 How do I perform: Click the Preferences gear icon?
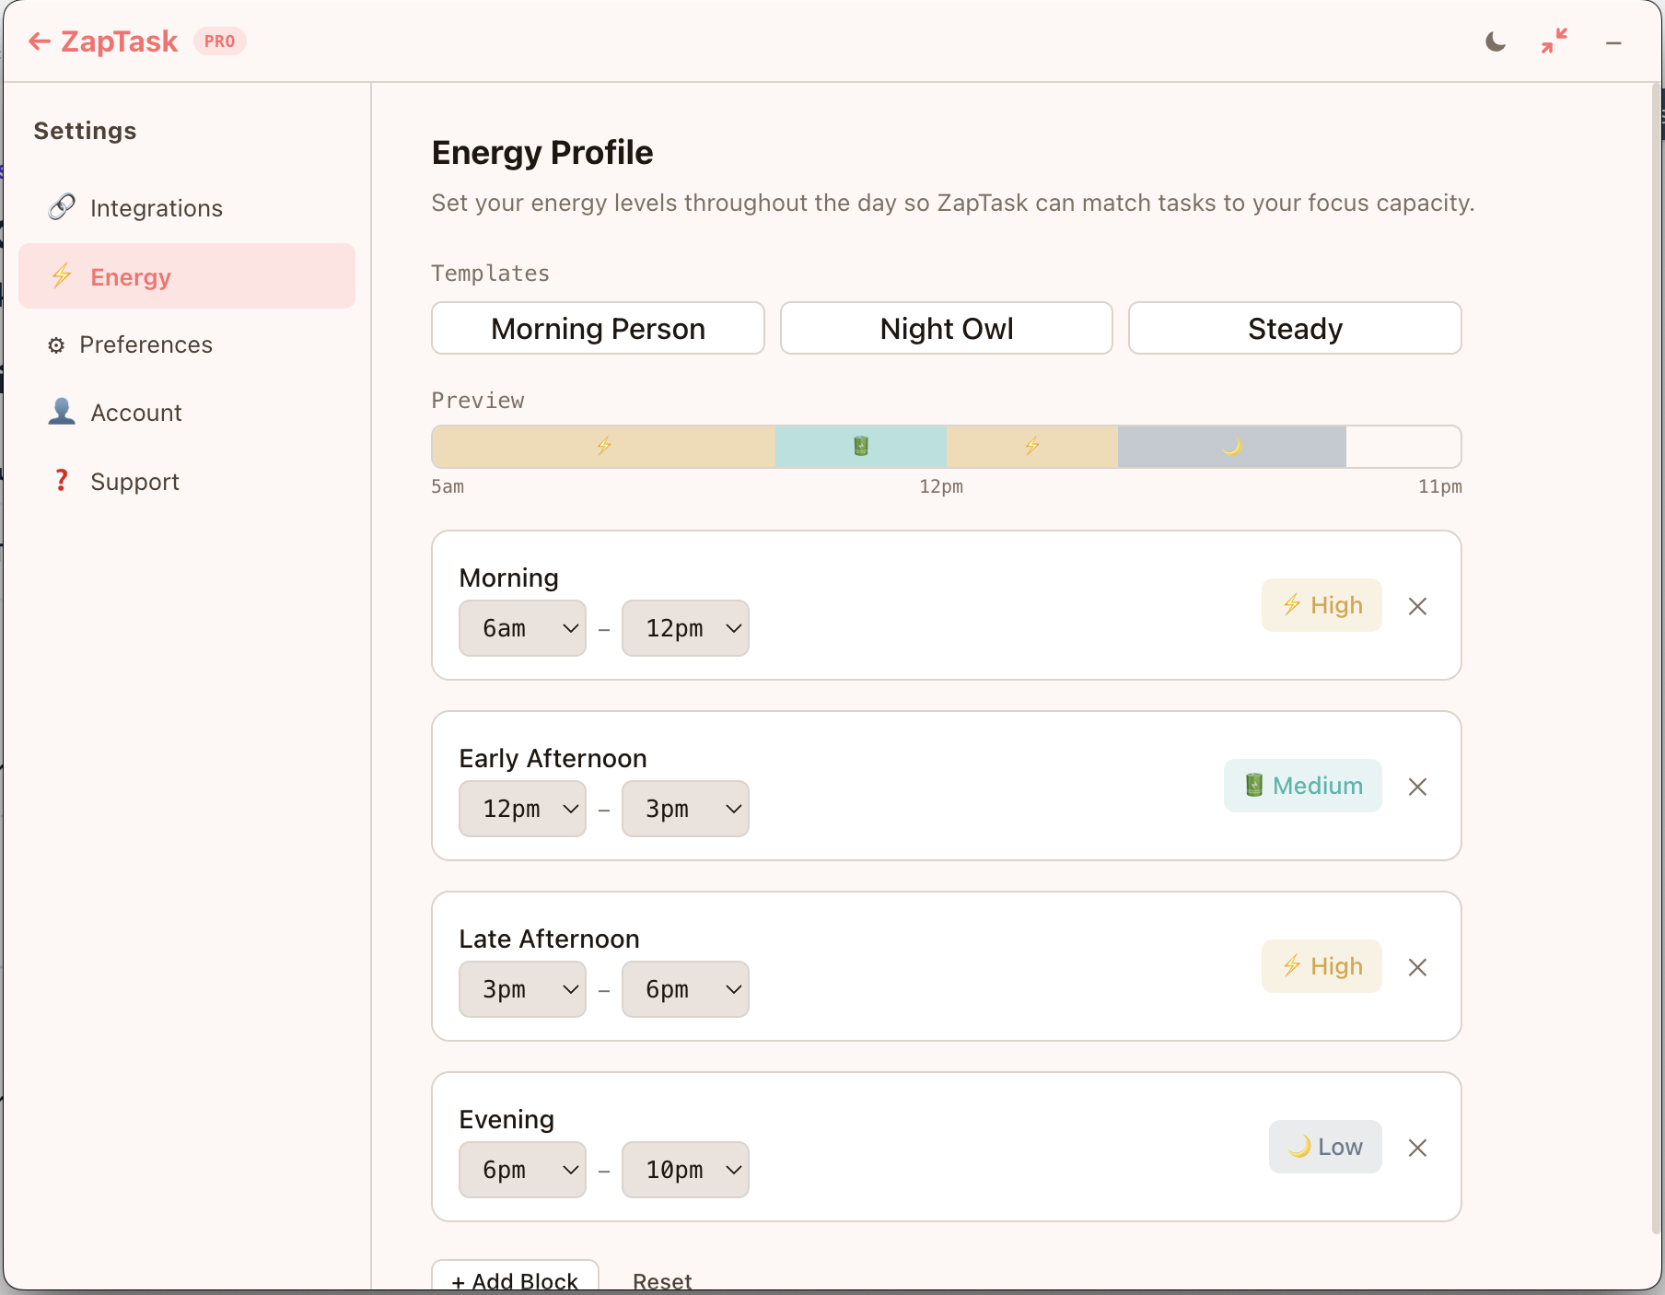(56, 345)
